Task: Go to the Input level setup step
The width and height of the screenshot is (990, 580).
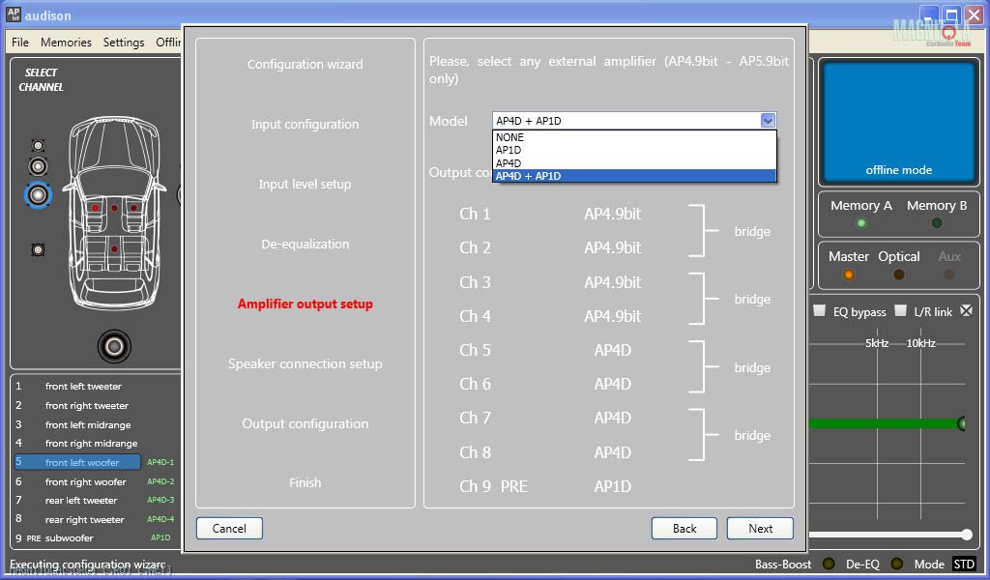Action: pyautogui.click(x=305, y=185)
